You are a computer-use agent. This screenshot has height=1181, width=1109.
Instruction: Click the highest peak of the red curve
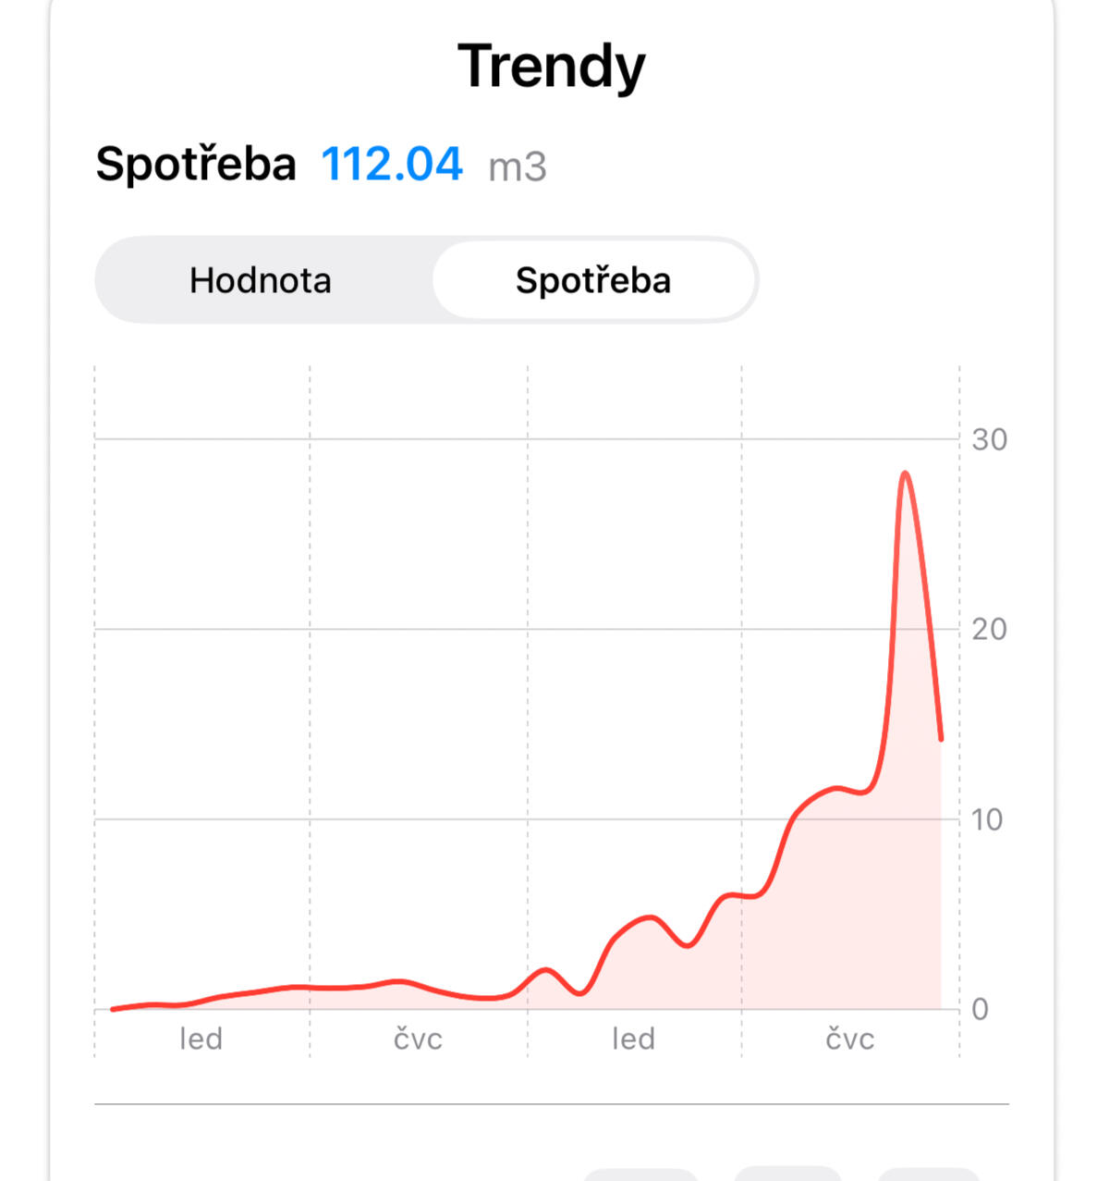click(905, 474)
